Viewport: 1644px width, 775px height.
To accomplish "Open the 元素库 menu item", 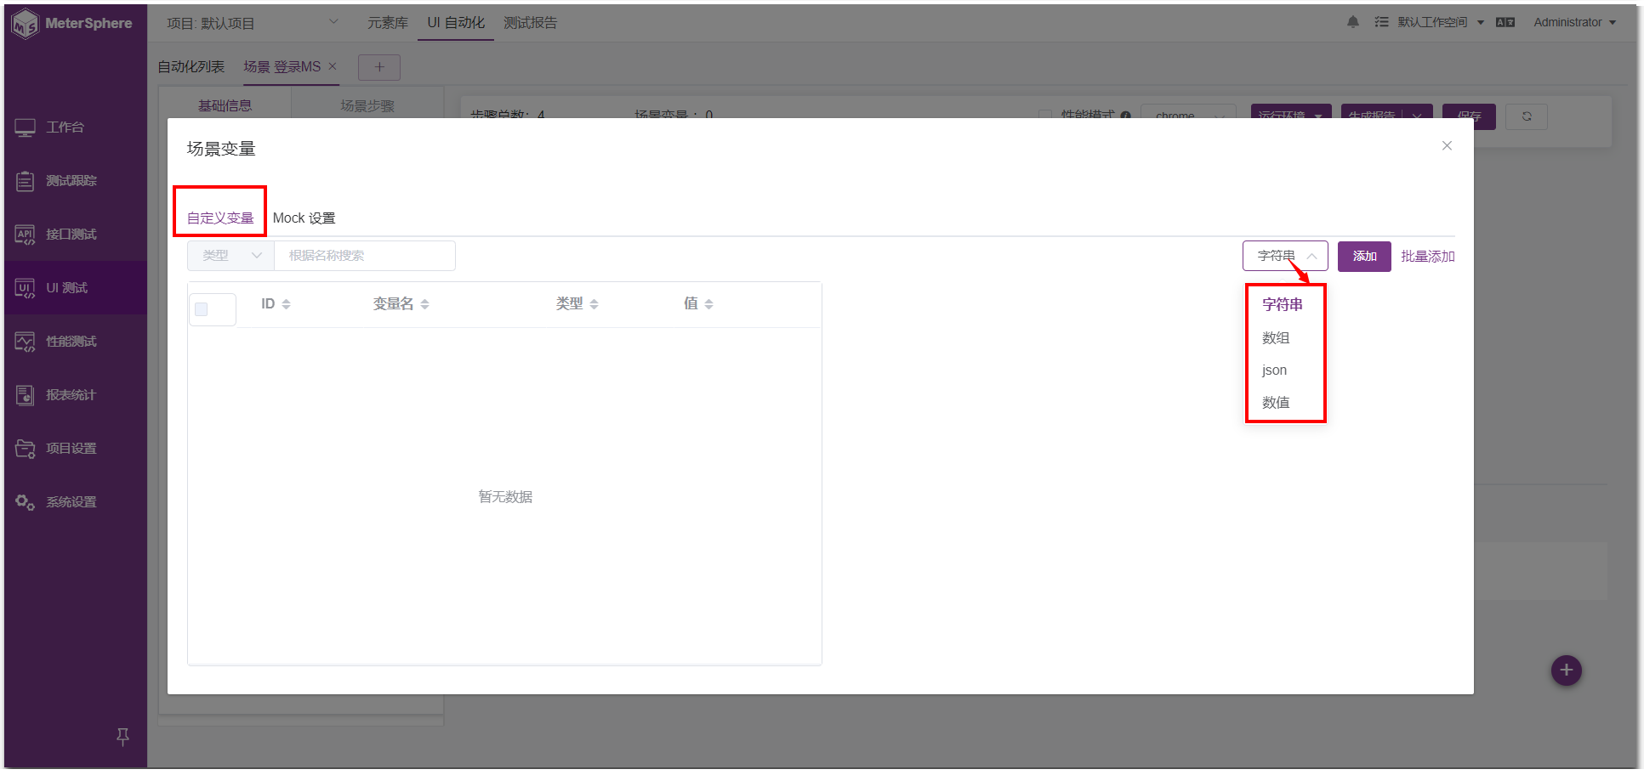I will coord(388,22).
